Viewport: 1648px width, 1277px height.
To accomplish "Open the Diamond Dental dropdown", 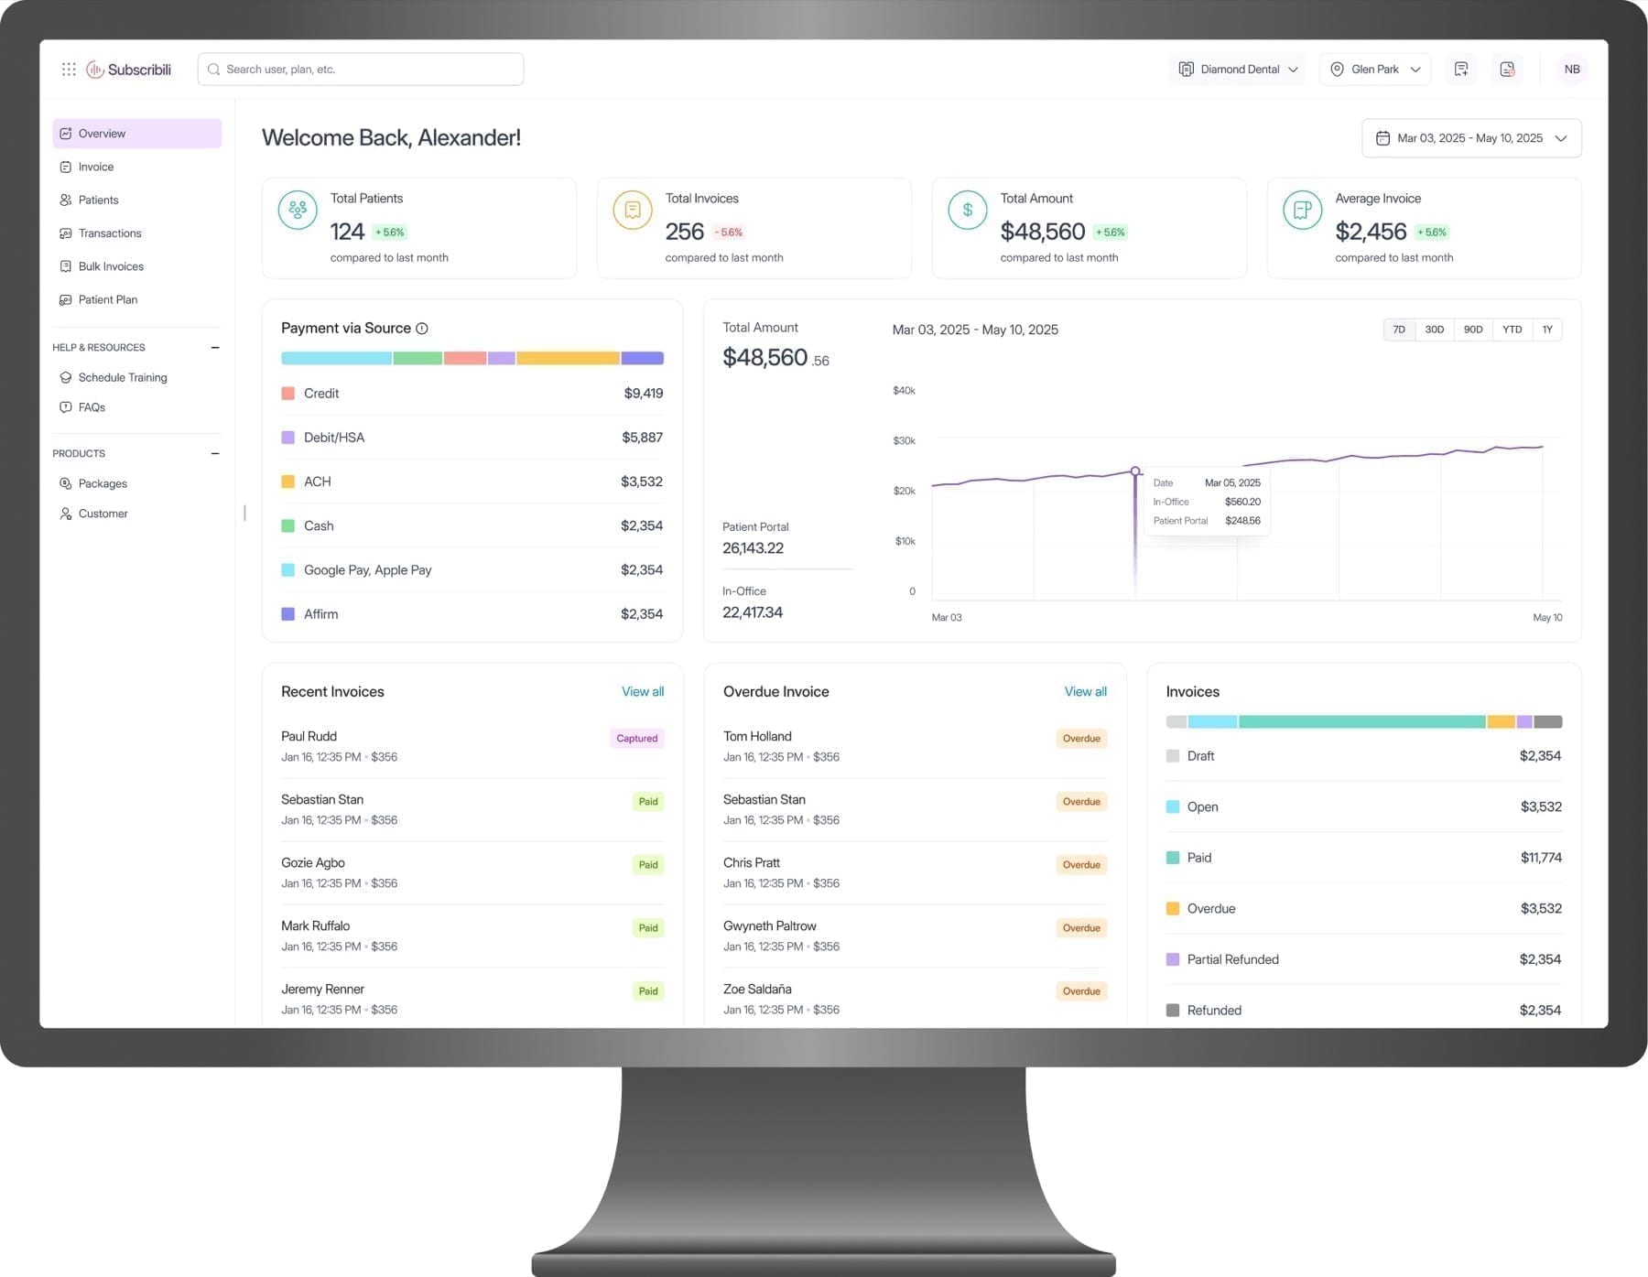I will [1238, 70].
